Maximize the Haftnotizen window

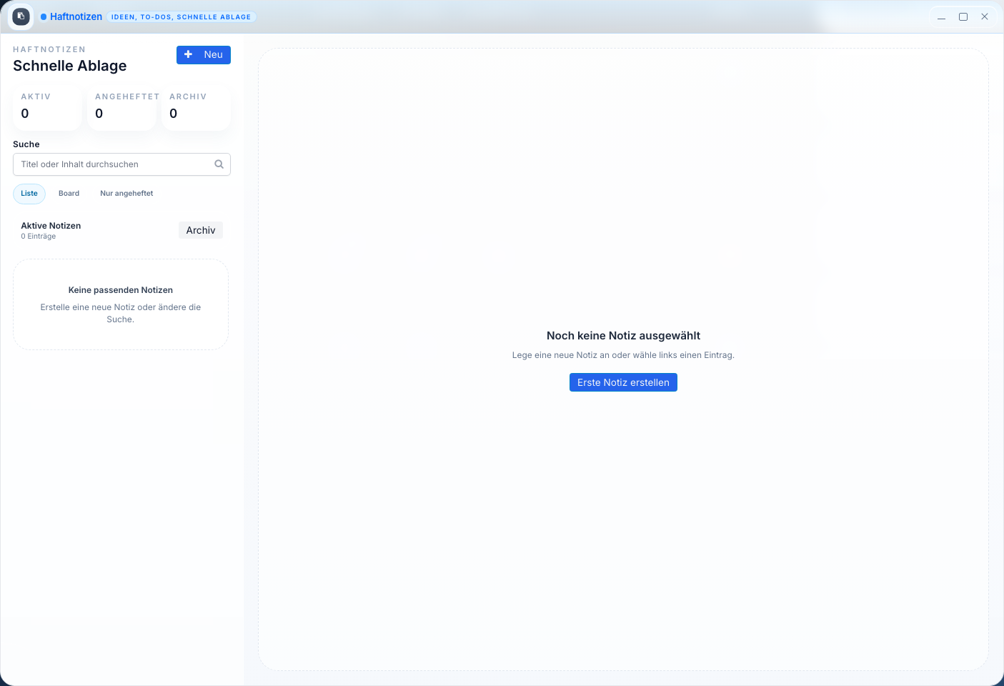tap(963, 17)
